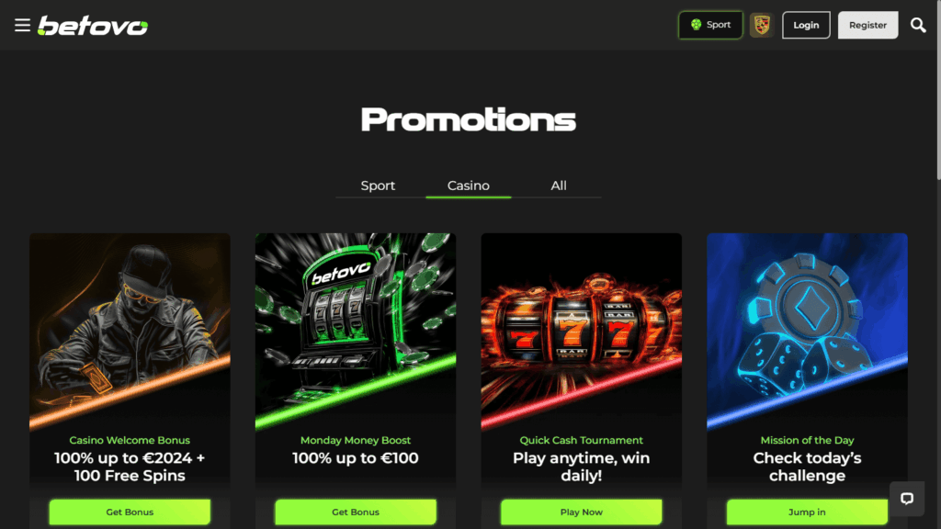Get Bonus for Casino Welcome Bonus
The height and width of the screenshot is (529, 941).
coord(130,512)
